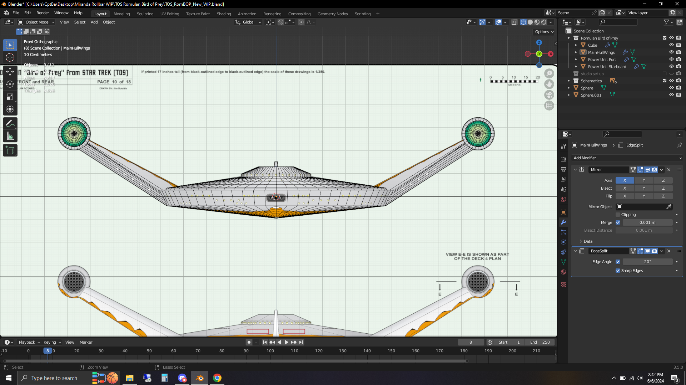
Task: Adjust the Merge distance 0.001 m field
Action: point(647,222)
